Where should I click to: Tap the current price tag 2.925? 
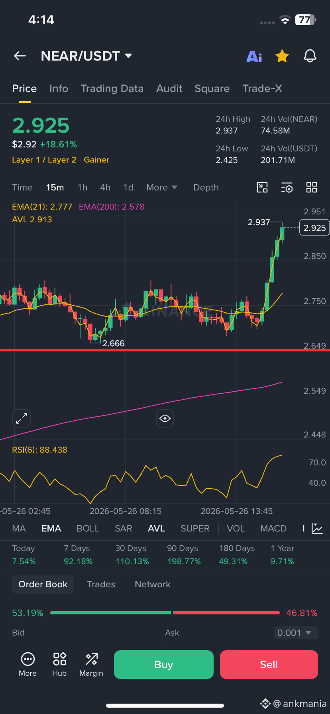314,228
